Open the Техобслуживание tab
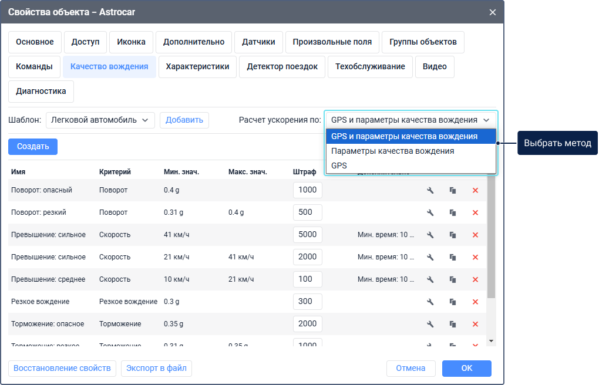 point(370,67)
